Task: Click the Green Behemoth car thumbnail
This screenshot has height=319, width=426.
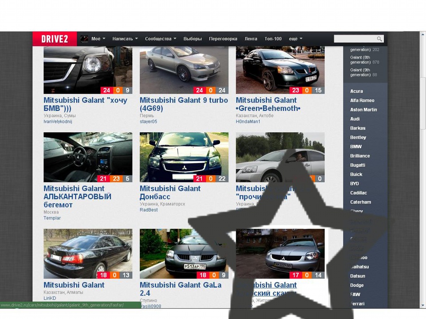Action: (x=280, y=70)
